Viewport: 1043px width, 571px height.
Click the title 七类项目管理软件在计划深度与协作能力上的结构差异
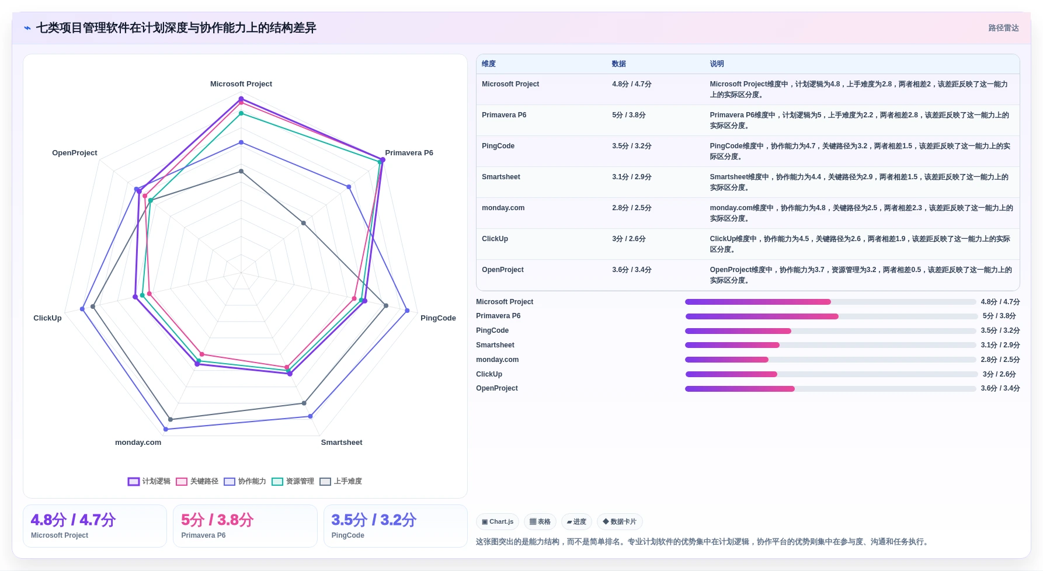click(176, 28)
